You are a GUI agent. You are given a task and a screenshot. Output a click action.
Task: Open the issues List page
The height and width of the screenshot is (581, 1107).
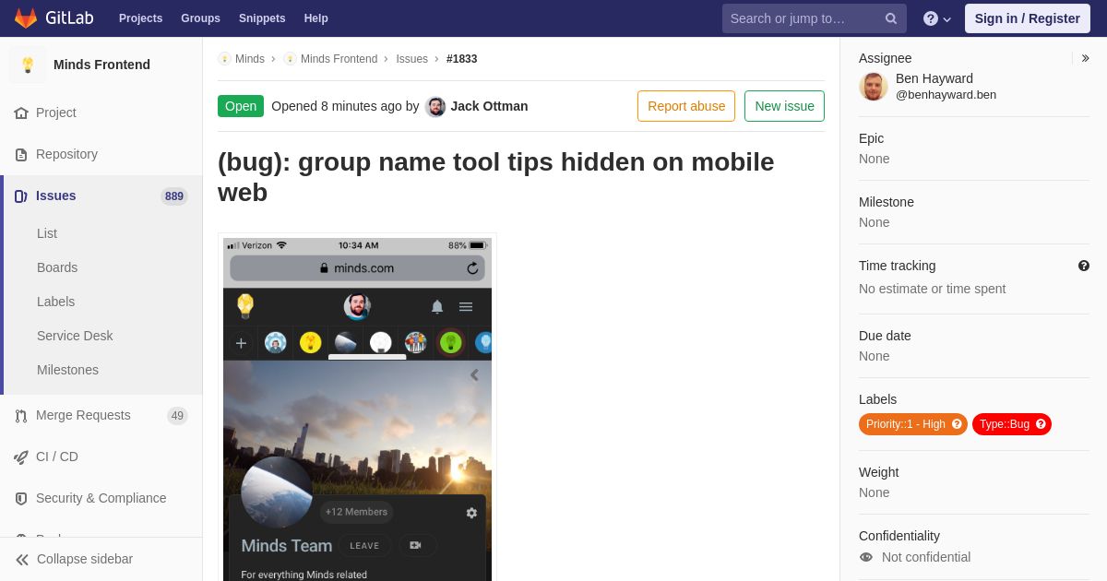click(x=47, y=233)
